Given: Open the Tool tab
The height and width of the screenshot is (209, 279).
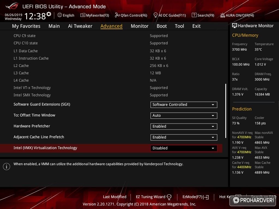Looking at the screenshot, I should (x=179, y=26).
